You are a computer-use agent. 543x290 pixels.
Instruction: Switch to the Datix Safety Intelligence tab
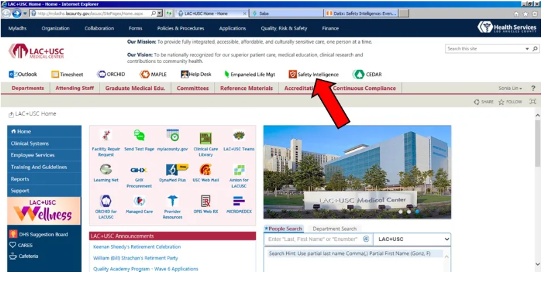[361, 13]
